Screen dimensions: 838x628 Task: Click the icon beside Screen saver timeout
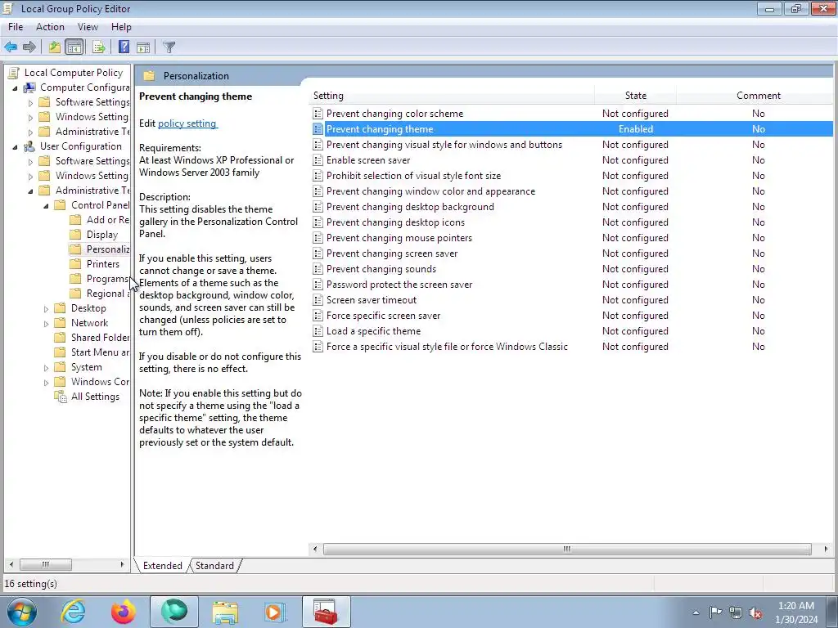[318, 300]
